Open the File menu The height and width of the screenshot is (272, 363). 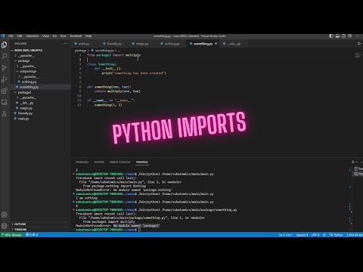(11, 36)
